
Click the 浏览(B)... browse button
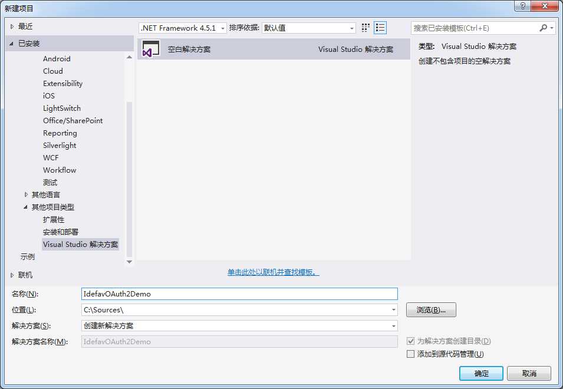pyautogui.click(x=431, y=309)
